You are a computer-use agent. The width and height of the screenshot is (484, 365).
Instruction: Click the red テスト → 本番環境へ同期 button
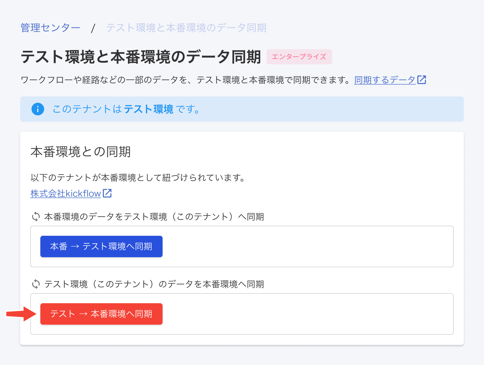click(x=101, y=314)
